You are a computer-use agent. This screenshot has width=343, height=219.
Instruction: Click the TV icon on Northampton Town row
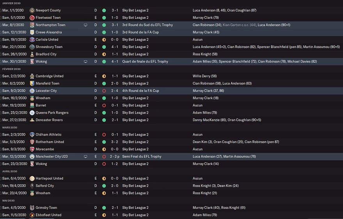coord(85,25)
